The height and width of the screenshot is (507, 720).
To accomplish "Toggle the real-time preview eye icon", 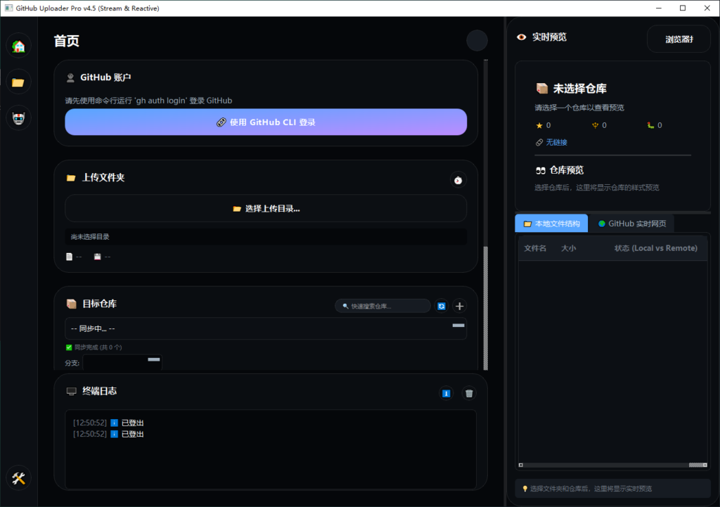I will [521, 37].
